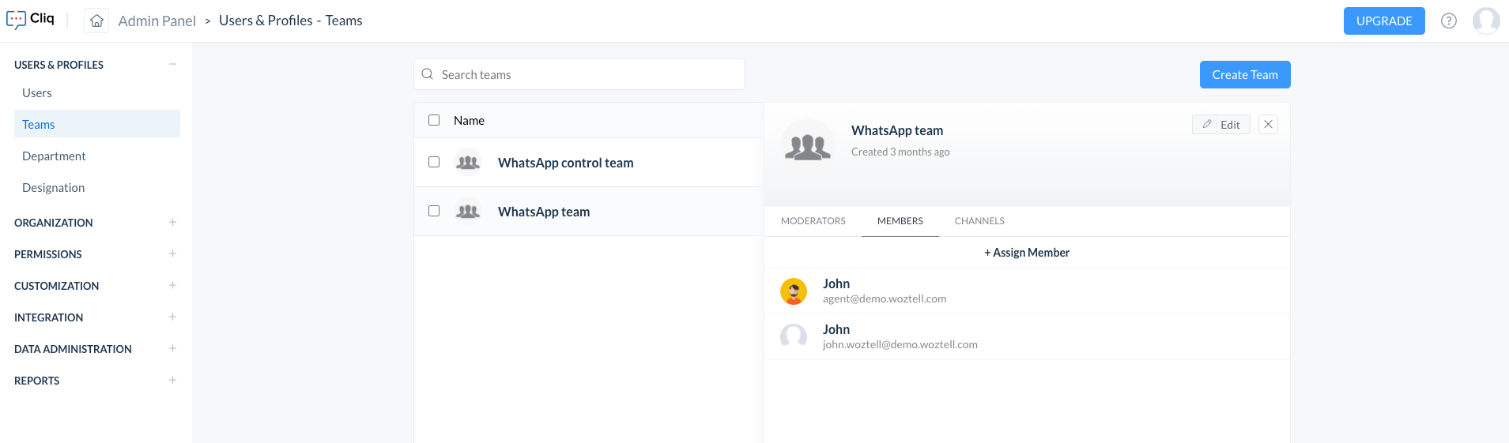Select Teams in the sidebar
Image resolution: width=1509 pixels, height=443 pixels.
(97, 124)
